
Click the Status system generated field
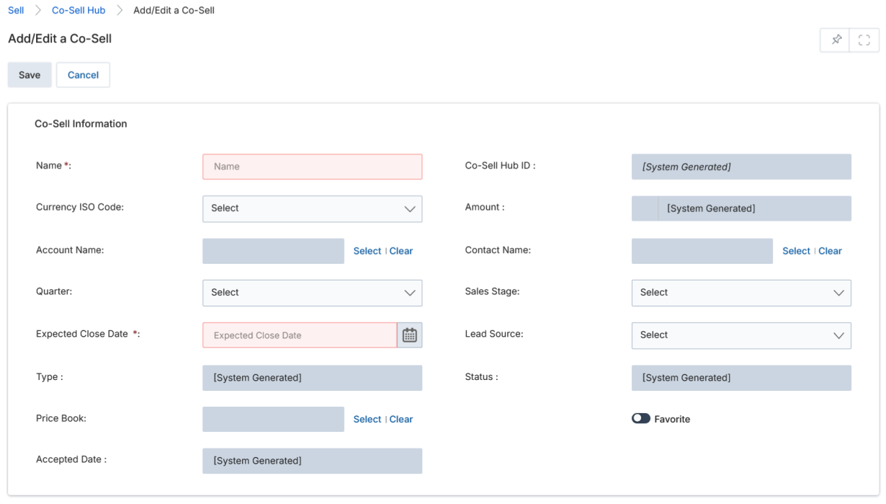pos(741,377)
